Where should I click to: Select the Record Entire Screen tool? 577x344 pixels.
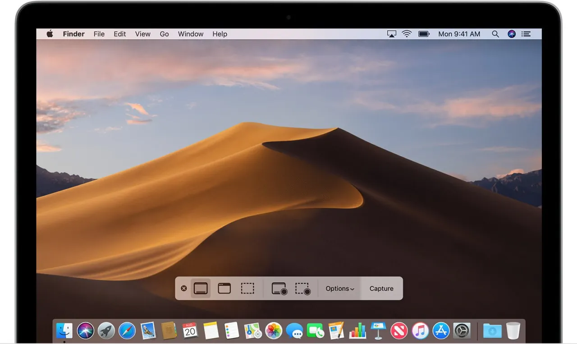tap(279, 289)
